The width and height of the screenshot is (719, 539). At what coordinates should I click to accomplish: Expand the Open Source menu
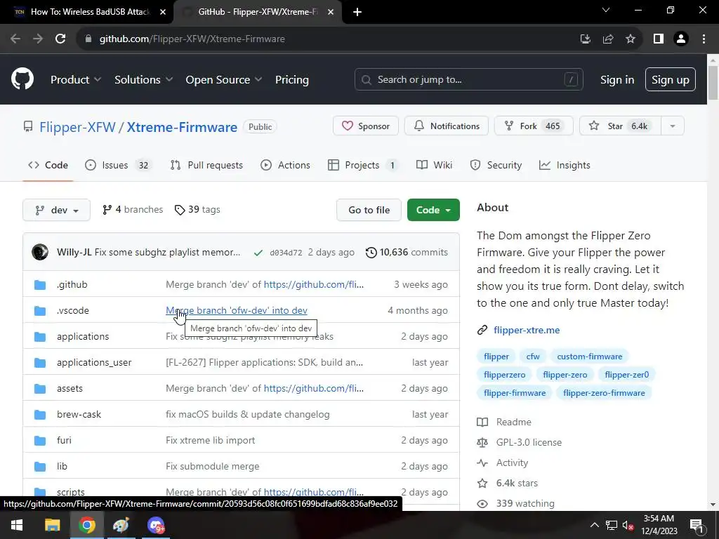(224, 79)
